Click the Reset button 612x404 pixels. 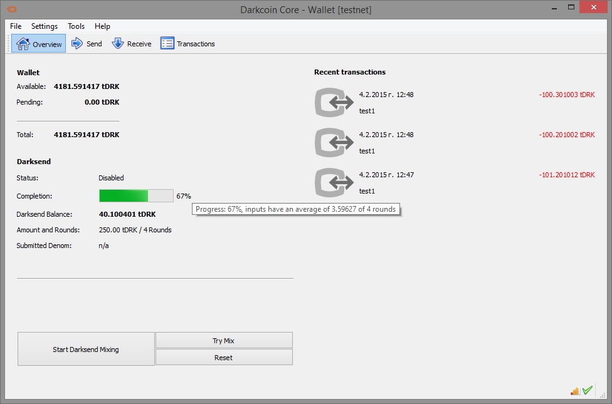(224, 357)
